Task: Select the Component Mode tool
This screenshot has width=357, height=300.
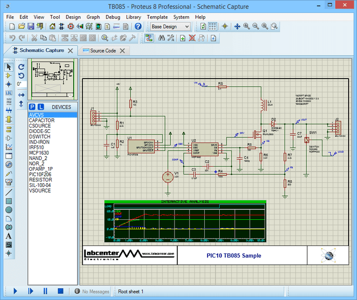Action: pyautogui.click(x=9, y=76)
